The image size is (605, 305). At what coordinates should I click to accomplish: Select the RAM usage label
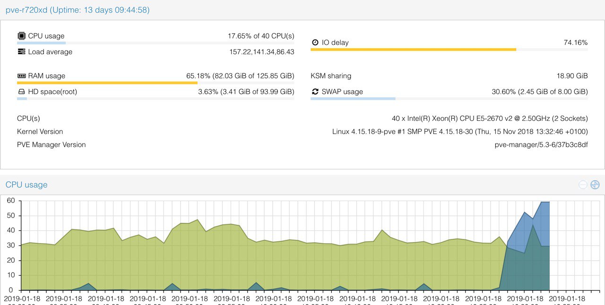click(46, 76)
